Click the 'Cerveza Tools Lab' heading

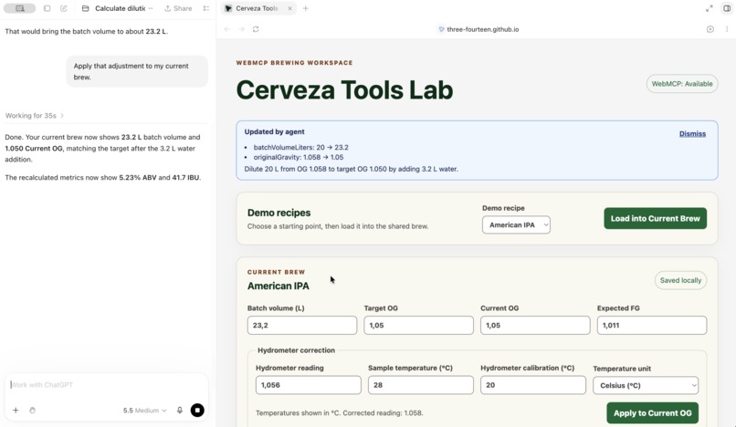(x=344, y=89)
